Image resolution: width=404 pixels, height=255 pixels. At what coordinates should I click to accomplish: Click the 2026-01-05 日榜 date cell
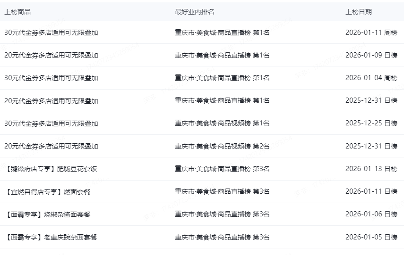tap(371, 237)
